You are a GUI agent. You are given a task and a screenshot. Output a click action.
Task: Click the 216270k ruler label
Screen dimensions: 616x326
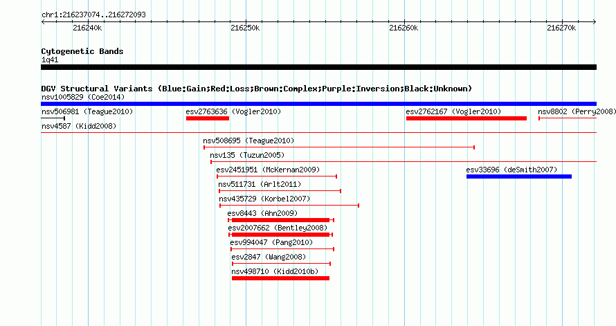561,28
